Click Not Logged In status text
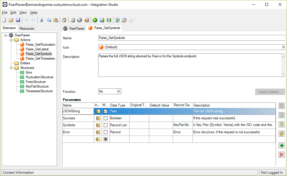 (x=272, y=173)
